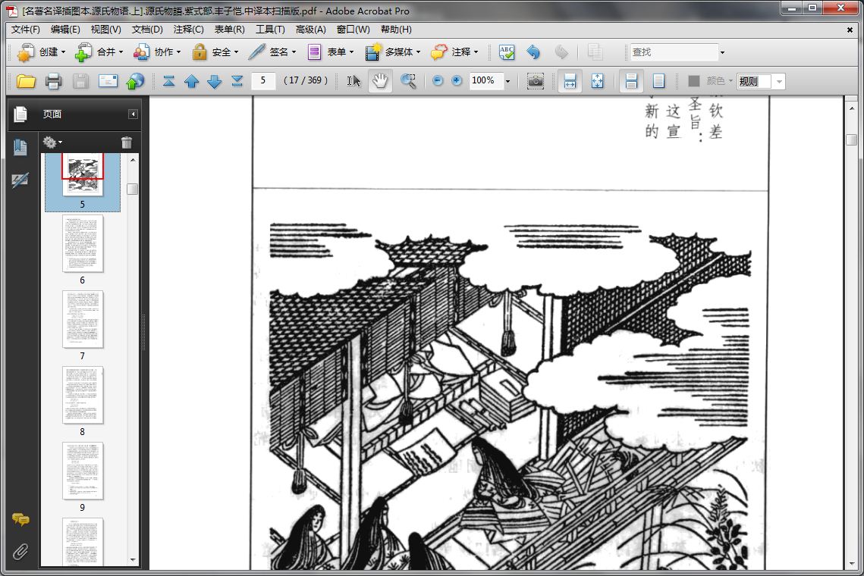Open the 注释 toolbar dropdown
The width and height of the screenshot is (864, 576).
[x=454, y=52]
